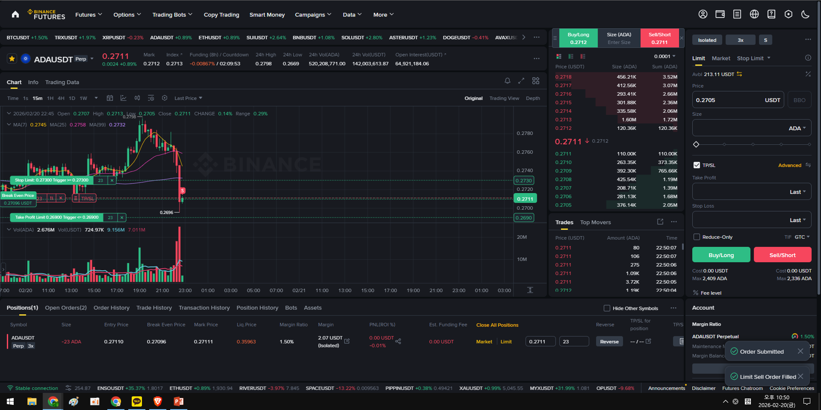Image resolution: width=821 pixels, height=410 pixels.
Task: Open the wallet icon in header
Action: [x=720, y=14]
